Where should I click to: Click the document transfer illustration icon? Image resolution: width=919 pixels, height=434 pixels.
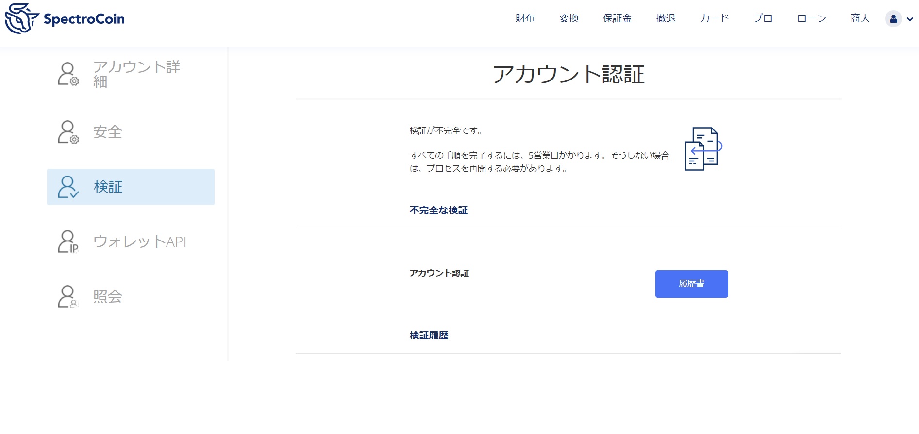(703, 149)
